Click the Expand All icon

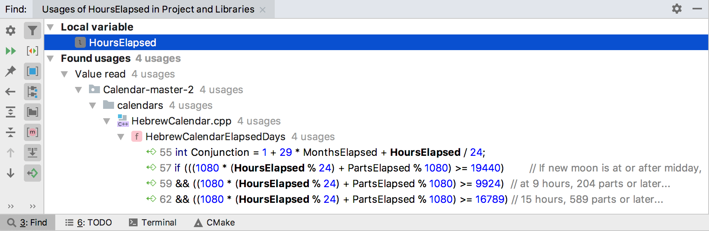click(x=11, y=112)
